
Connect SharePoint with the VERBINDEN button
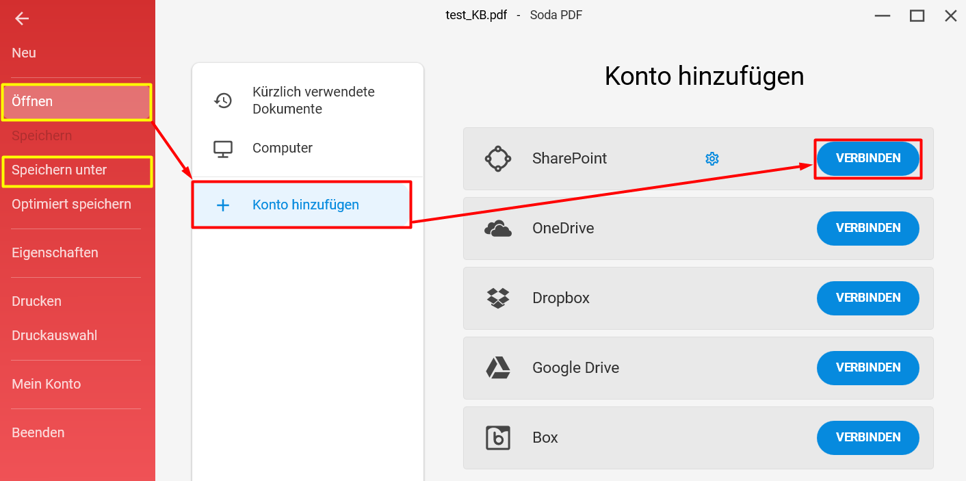point(868,159)
